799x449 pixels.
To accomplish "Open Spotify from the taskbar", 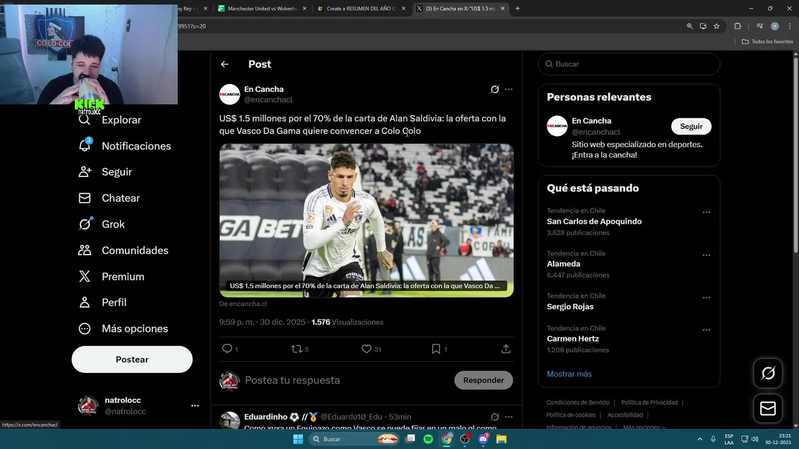I will [428, 439].
